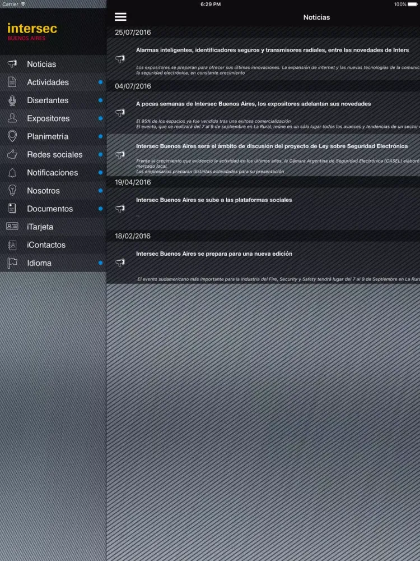The width and height of the screenshot is (420, 561).
Task: Open the hamburger menu icon
Action: [x=120, y=17]
